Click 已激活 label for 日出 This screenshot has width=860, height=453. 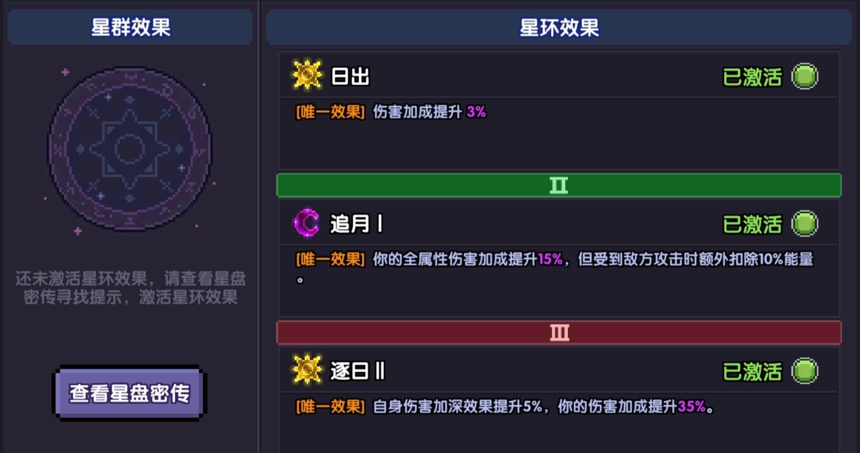pos(752,77)
